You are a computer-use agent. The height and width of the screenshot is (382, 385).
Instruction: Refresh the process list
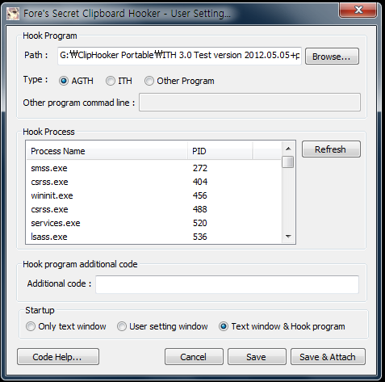pos(331,149)
